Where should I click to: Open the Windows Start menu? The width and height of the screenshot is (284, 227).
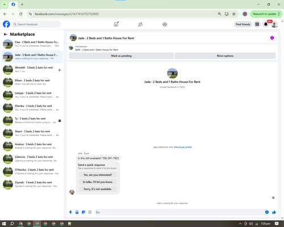[4, 224]
